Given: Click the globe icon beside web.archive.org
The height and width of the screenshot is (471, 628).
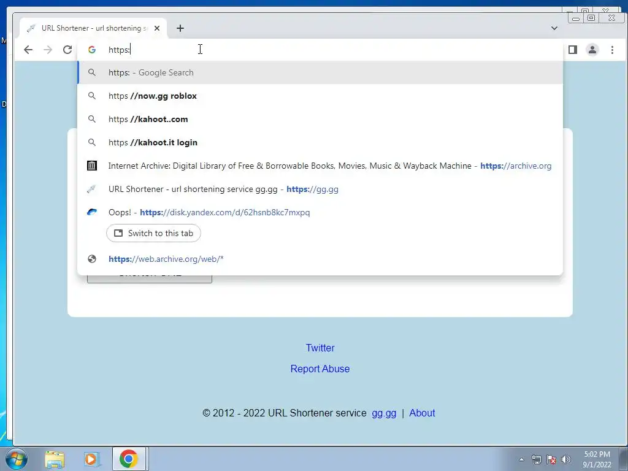Looking at the screenshot, I should pyautogui.click(x=92, y=259).
